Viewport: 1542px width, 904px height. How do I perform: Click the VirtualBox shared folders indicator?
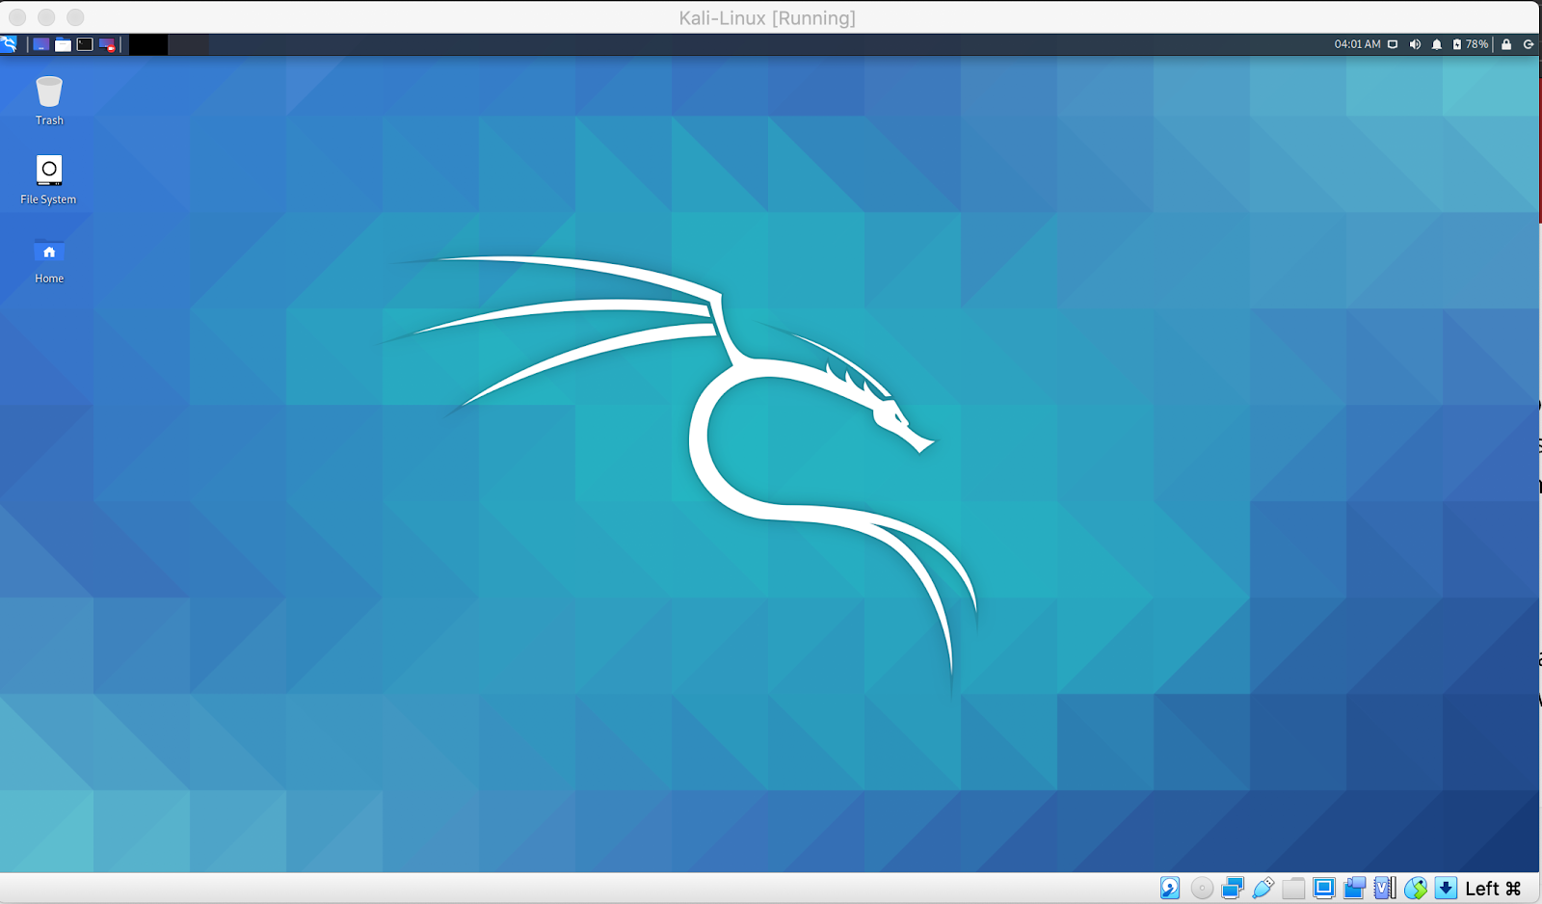click(1293, 889)
